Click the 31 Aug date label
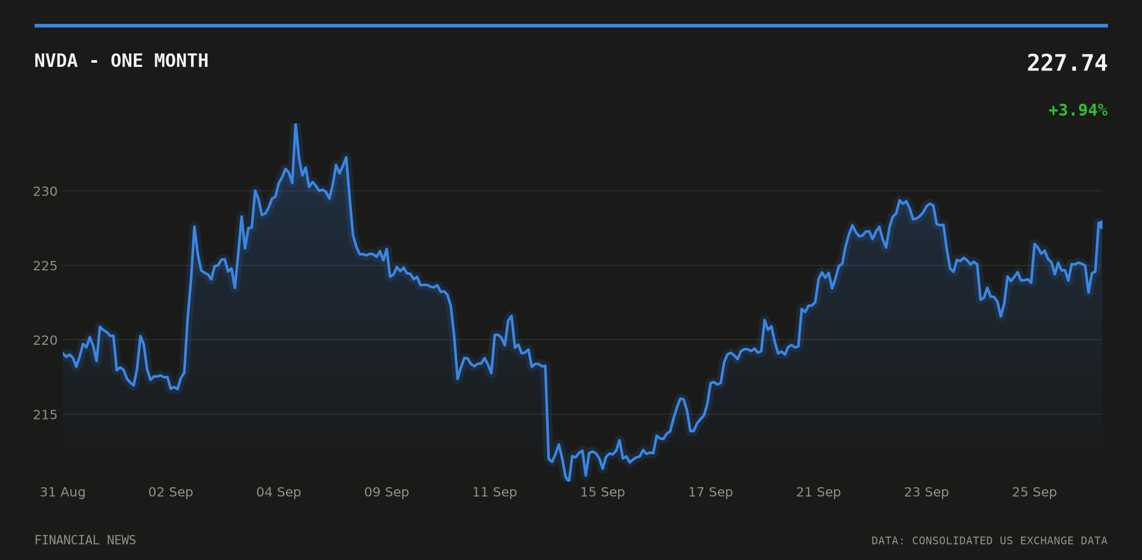Image resolution: width=1142 pixels, height=560 pixels. pyautogui.click(x=63, y=492)
